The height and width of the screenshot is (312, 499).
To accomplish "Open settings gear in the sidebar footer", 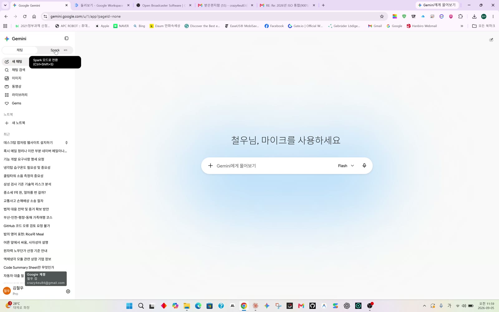I will 68,291.
